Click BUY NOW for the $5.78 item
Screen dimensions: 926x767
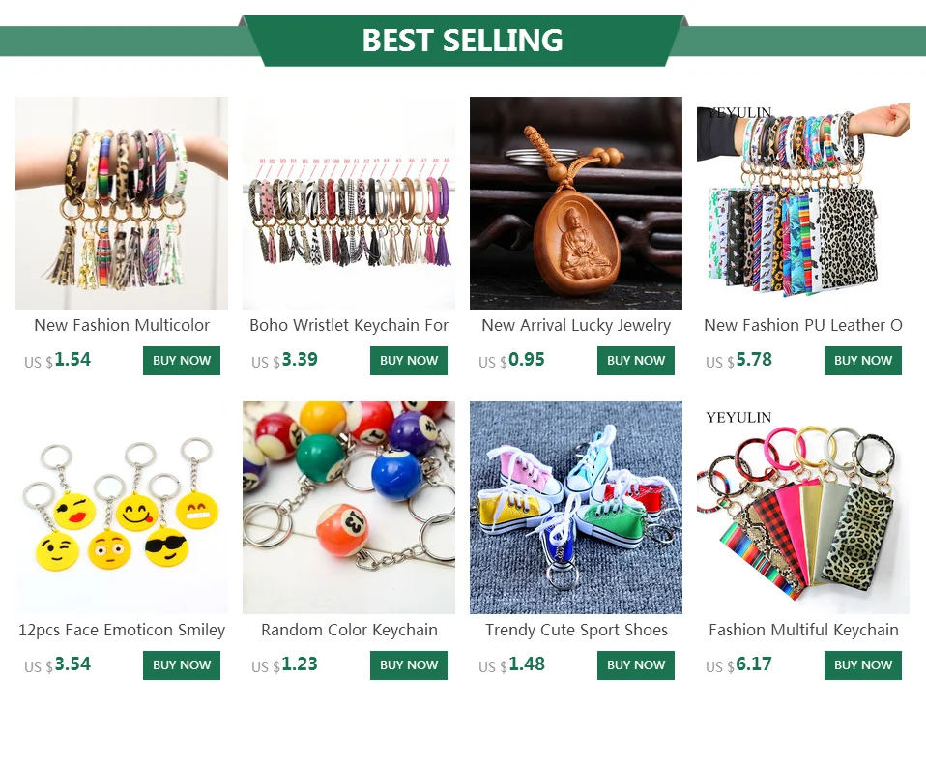coord(863,361)
